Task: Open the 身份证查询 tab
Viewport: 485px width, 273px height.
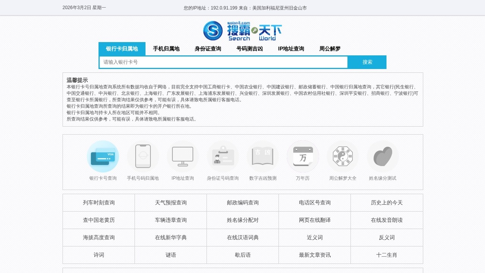Action: pyautogui.click(x=207, y=49)
